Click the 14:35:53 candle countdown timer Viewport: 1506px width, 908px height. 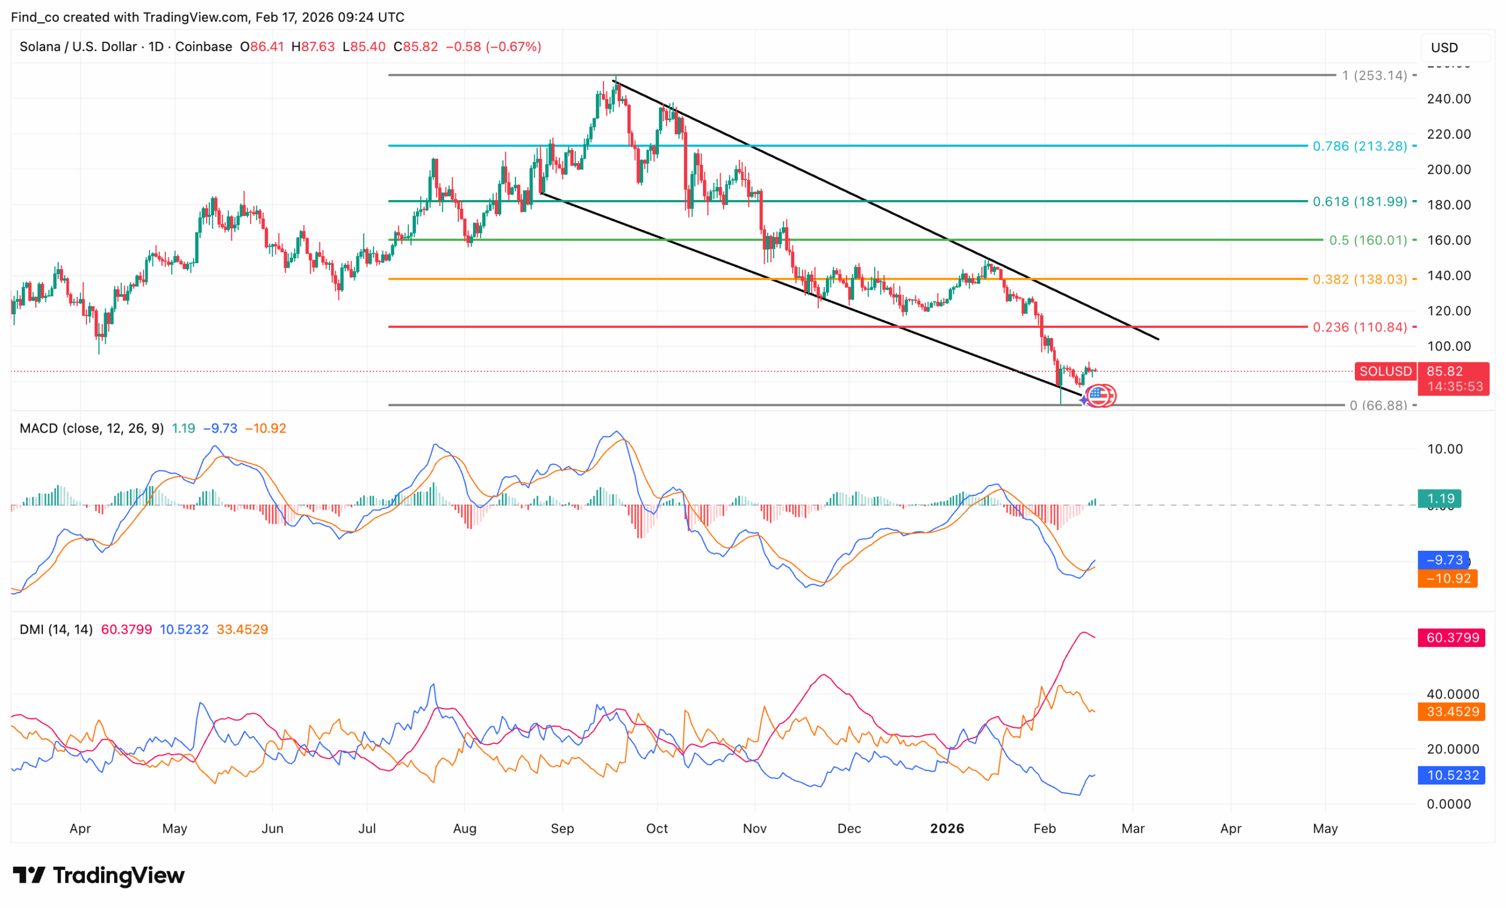1455,387
